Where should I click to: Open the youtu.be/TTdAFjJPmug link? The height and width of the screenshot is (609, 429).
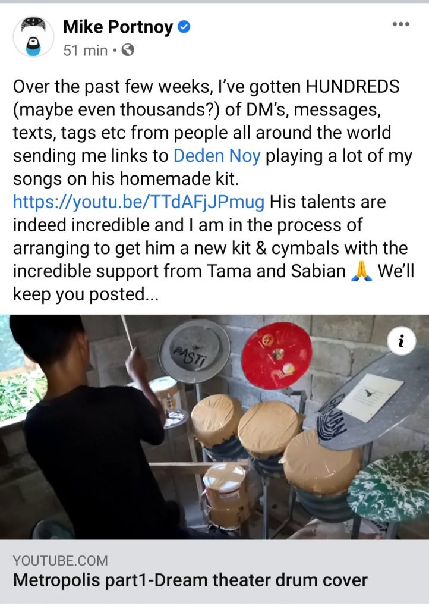[x=139, y=202]
